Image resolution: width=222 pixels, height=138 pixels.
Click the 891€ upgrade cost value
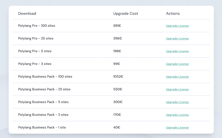pyautogui.click(x=117, y=26)
